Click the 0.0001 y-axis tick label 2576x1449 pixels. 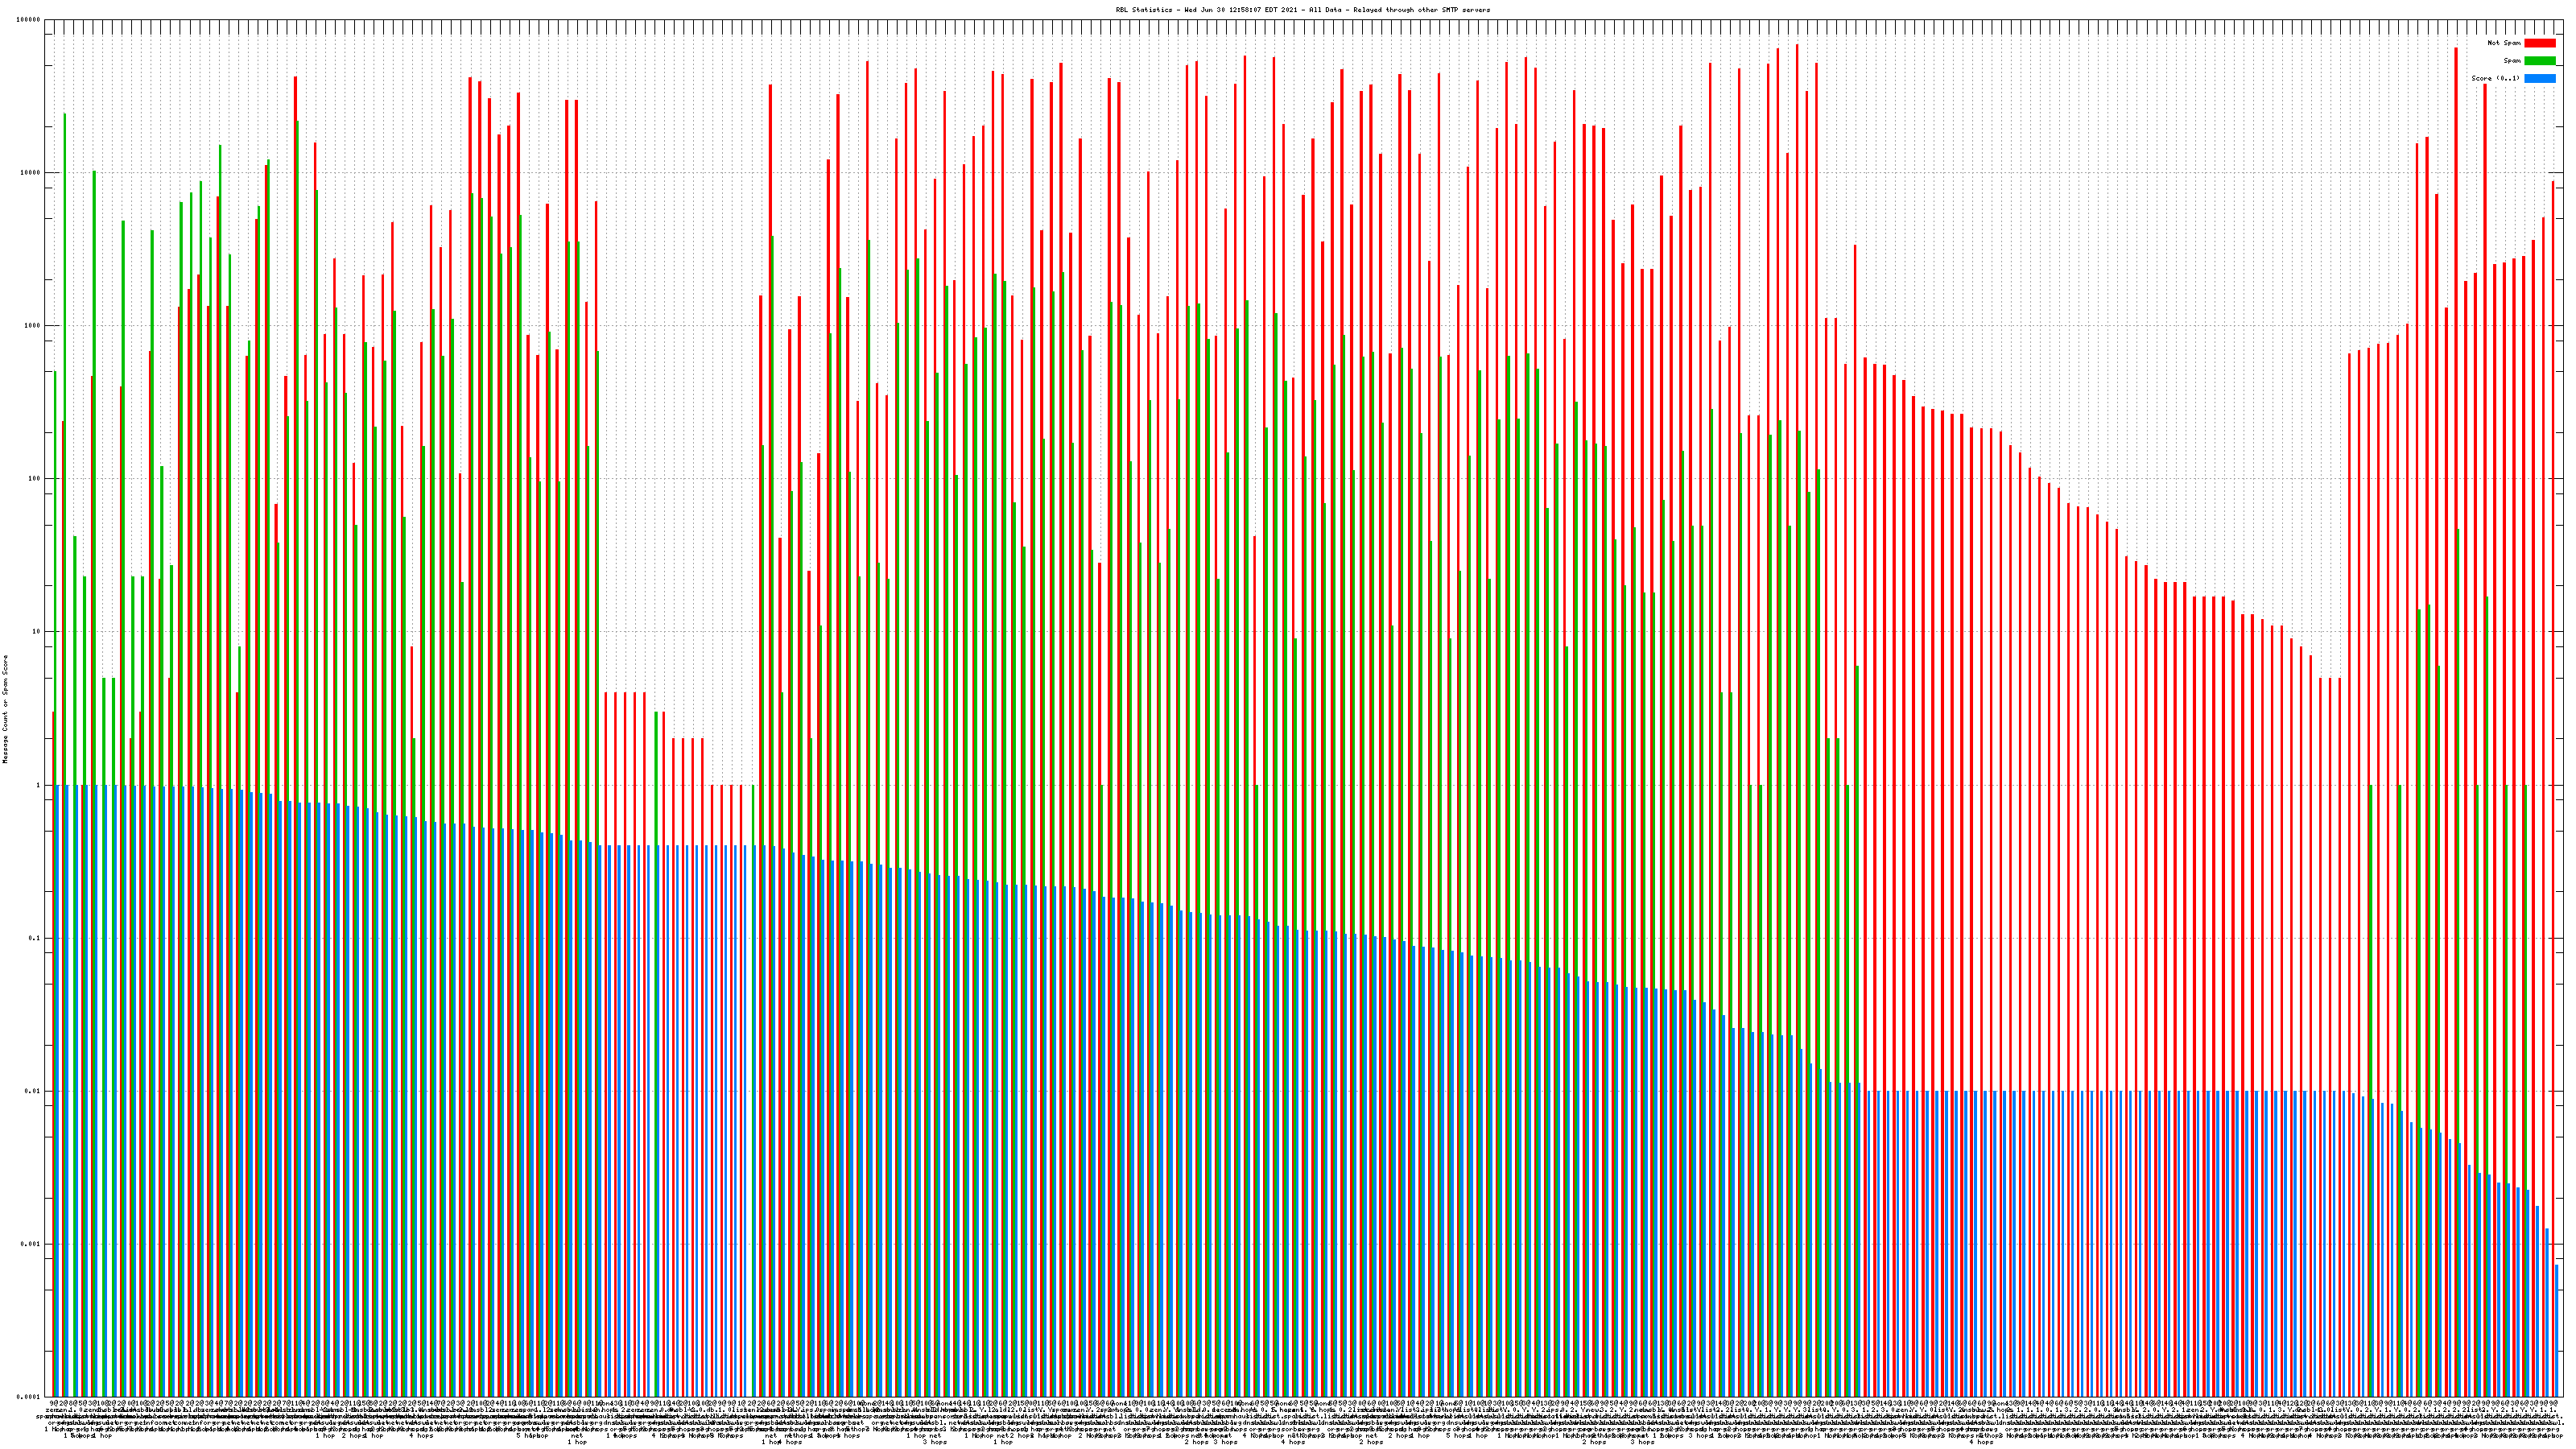pyautogui.click(x=29, y=1397)
